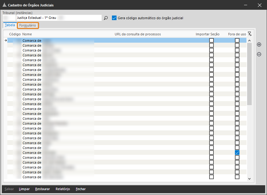Screen dimensions: 267x195
Task: Close the Cadastro de Órgãos Judiciais window
Action: tap(260, 5)
